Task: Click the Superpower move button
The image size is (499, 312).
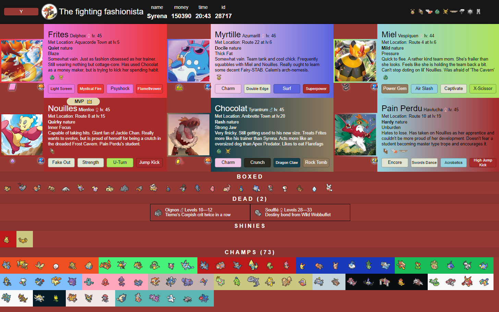Action: pyautogui.click(x=316, y=89)
